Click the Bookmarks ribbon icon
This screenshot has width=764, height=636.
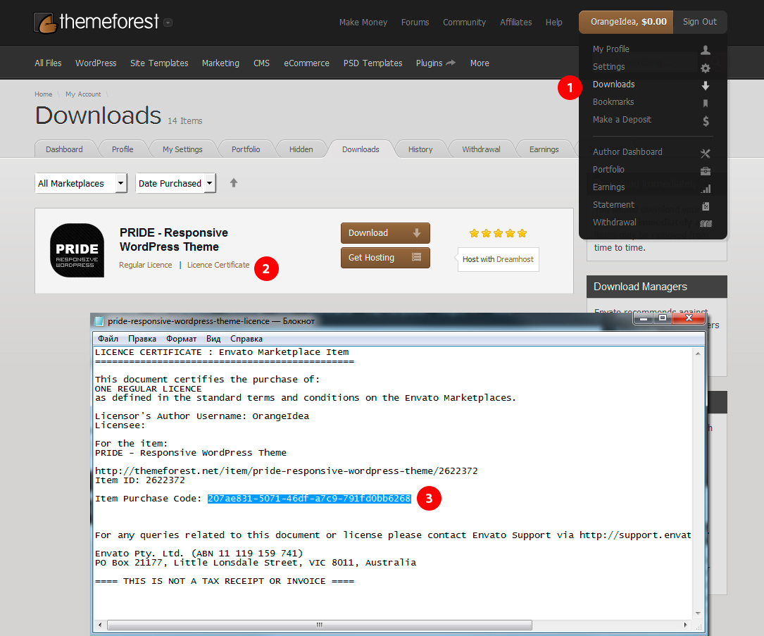(705, 103)
